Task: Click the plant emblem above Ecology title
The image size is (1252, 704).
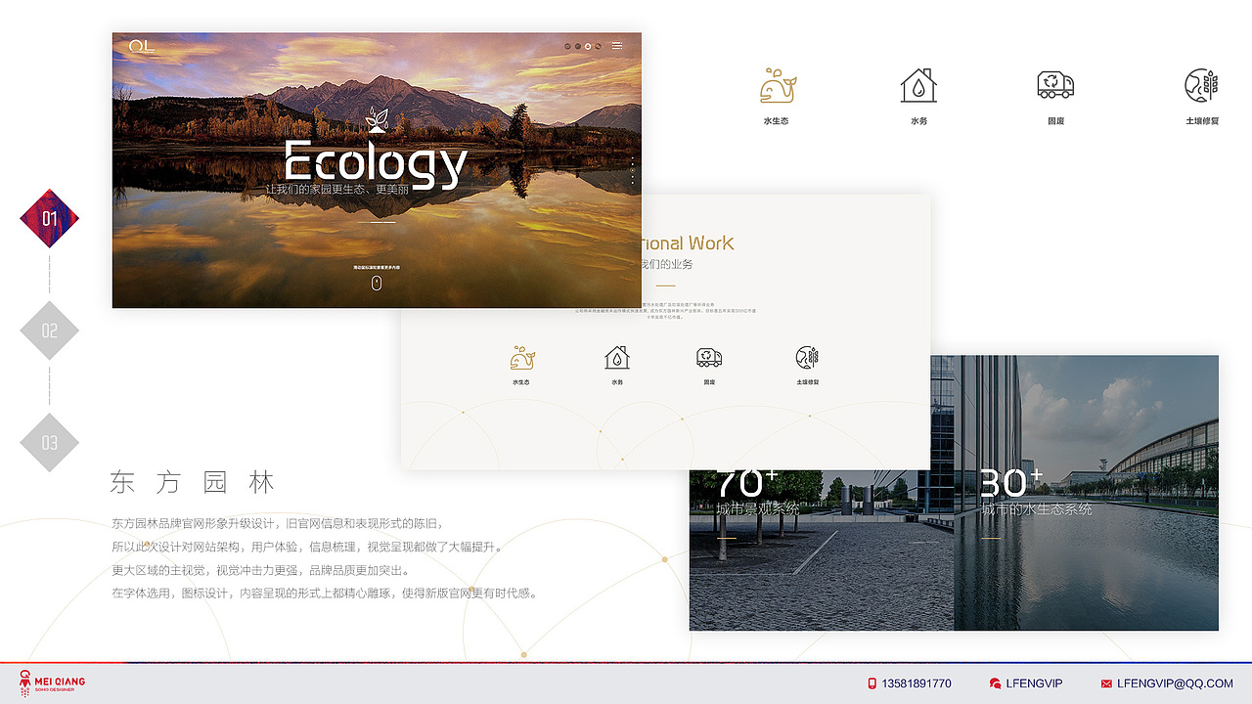Action: [377, 120]
